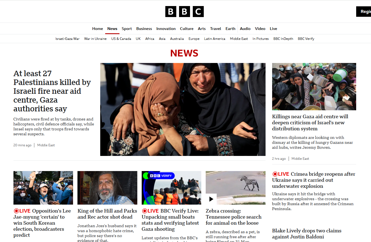This screenshot has width=371, height=242.
Task: Select the News nav tab
Action: coord(112,29)
